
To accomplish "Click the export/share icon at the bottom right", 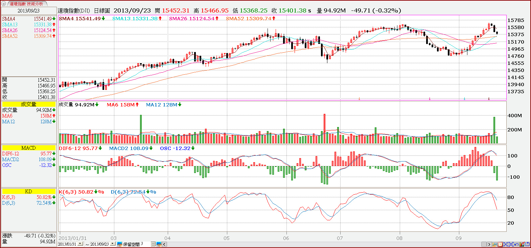I will 527,244.
